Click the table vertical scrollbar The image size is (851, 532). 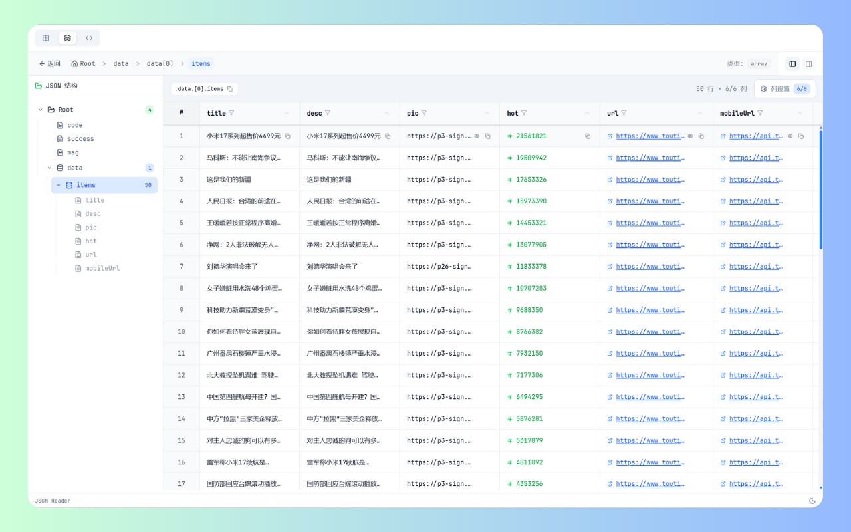820,190
